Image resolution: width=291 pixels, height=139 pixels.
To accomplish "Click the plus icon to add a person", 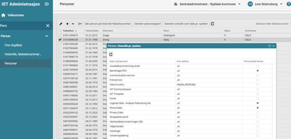I will tap(67, 24).
